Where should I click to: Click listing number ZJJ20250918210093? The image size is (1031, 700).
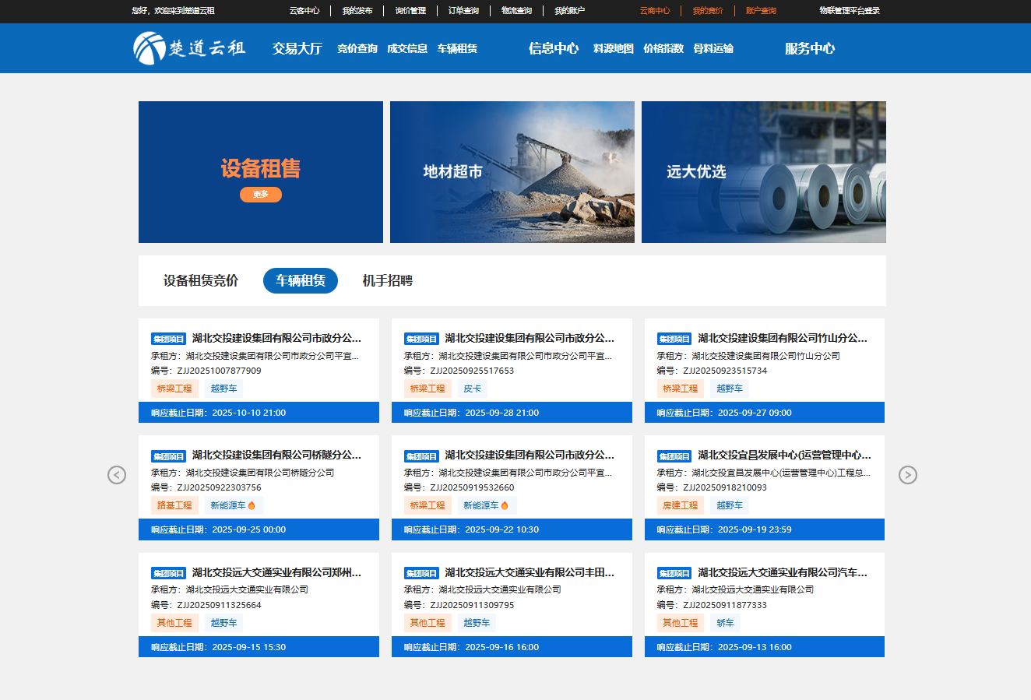725,487
